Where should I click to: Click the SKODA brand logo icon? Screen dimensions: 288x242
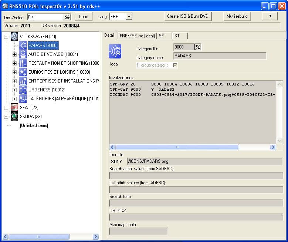(14, 117)
